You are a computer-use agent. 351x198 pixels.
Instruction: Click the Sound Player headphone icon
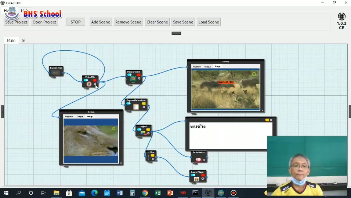pos(196,179)
